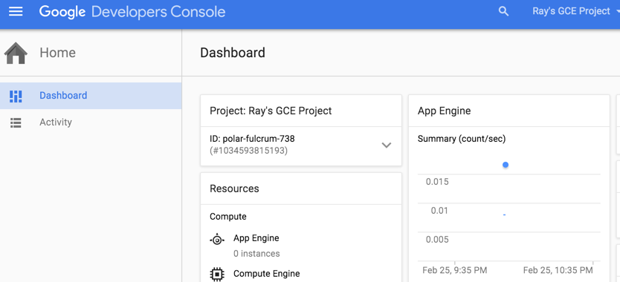The height and width of the screenshot is (282, 620).
Task: Click the blue data point on chart
Action: pos(506,165)
